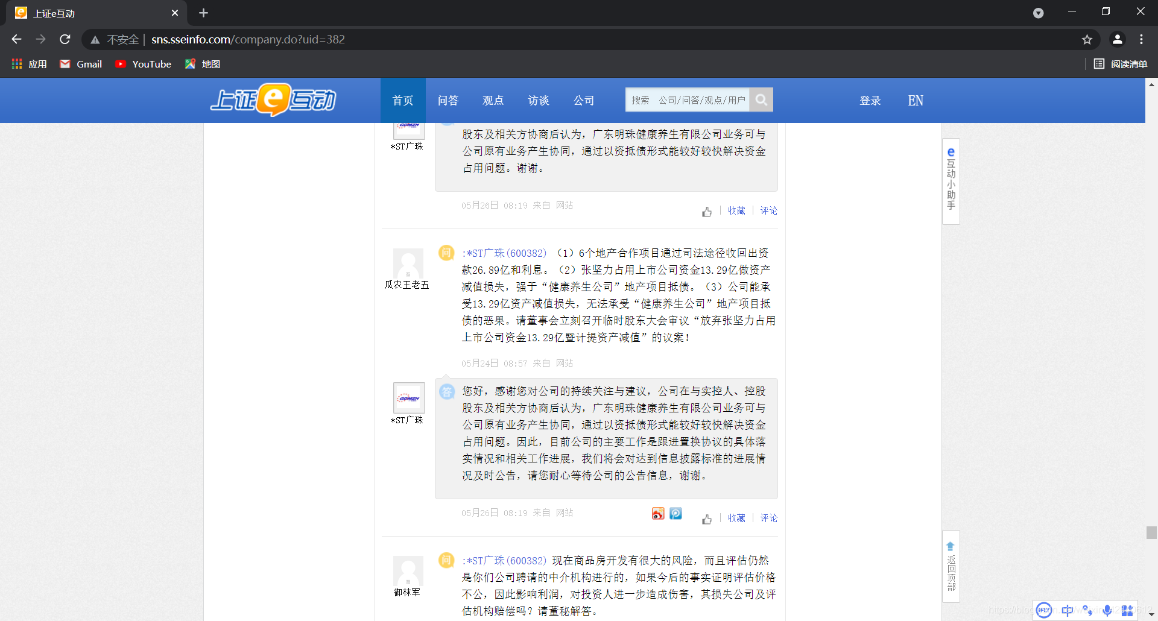Viewport: 1158px width, 621px height.
Task: Select the 公司 navigation tab
Action: click(x=584, y=100)
